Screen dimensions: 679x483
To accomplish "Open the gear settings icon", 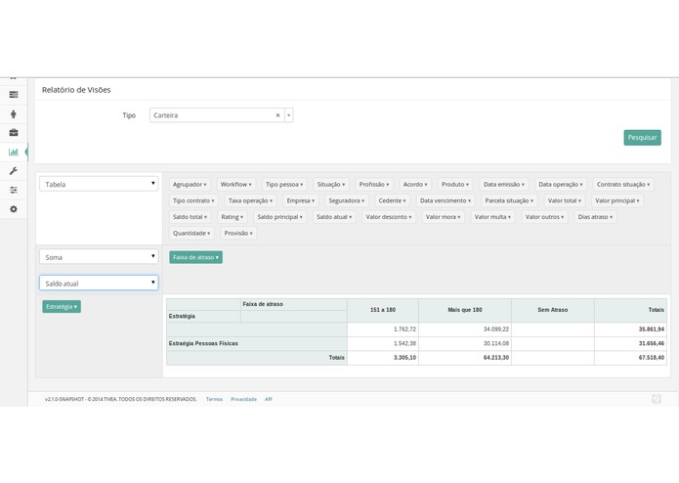I will coord(14,209).
